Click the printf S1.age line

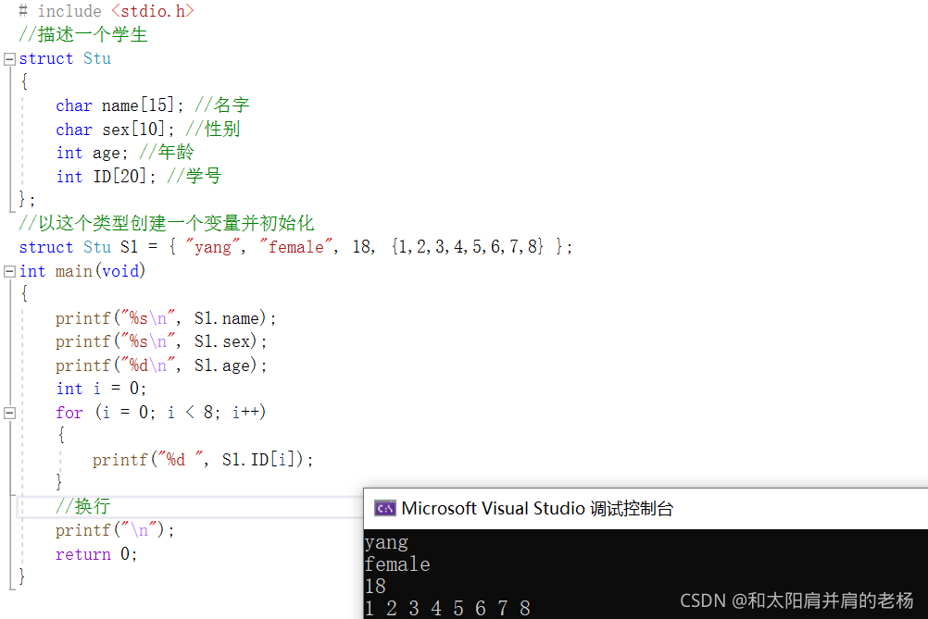click(161, 365)
